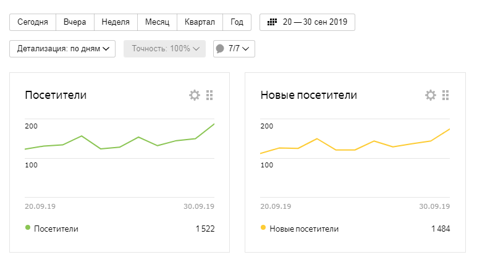477x265 pixels.
Task: Click yellow Новые посетители legend dot
Action: [264, 228]
